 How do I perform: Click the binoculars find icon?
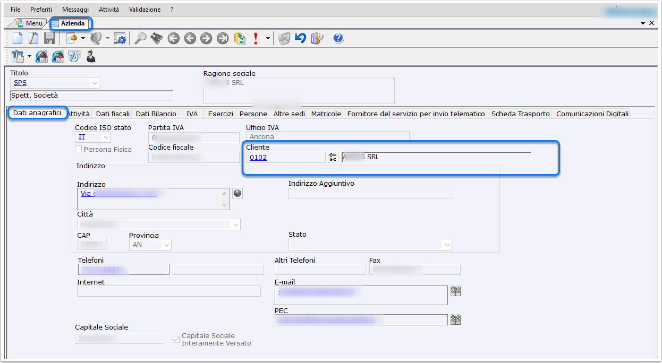(x=156, y=38)
